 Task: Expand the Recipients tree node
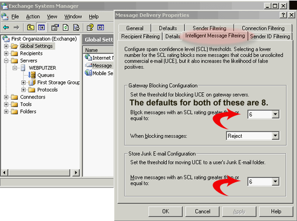6,54
